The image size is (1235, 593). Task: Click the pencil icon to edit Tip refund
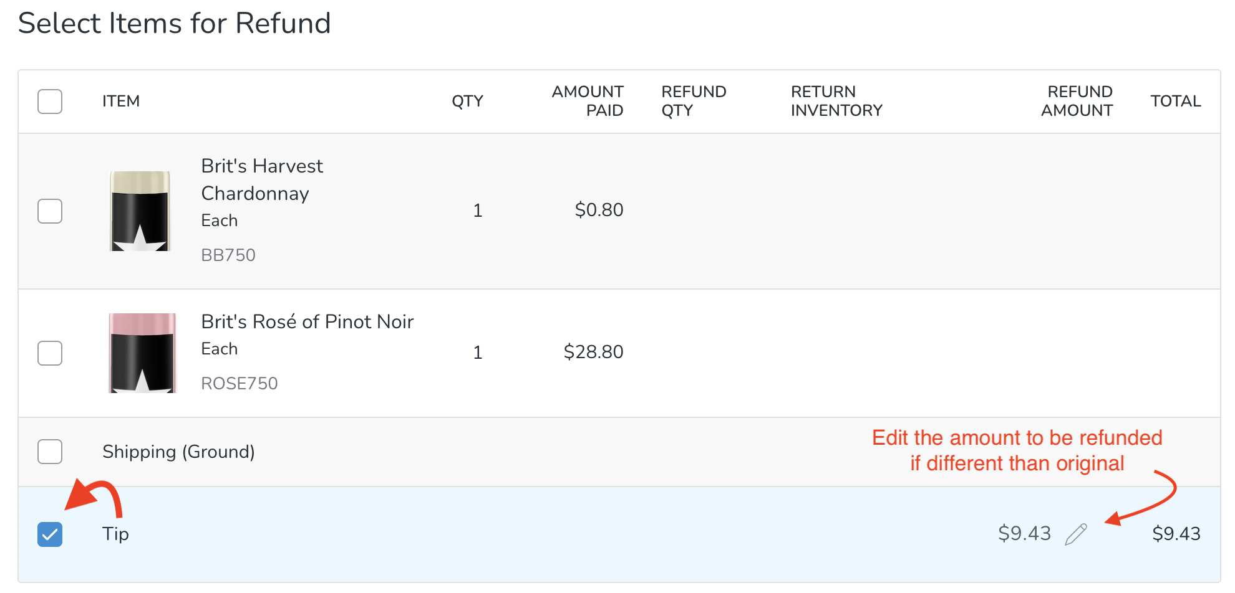point(1076,533)
